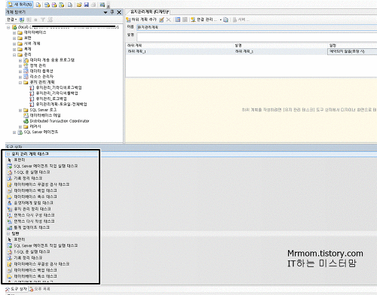The height and width of the screenshot is (295, 377).
Task: Click Distributed Transaction Coordinator icon
Action: pos(26,121)
